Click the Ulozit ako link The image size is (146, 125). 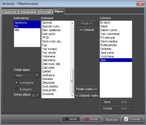[x=112, y=120]
